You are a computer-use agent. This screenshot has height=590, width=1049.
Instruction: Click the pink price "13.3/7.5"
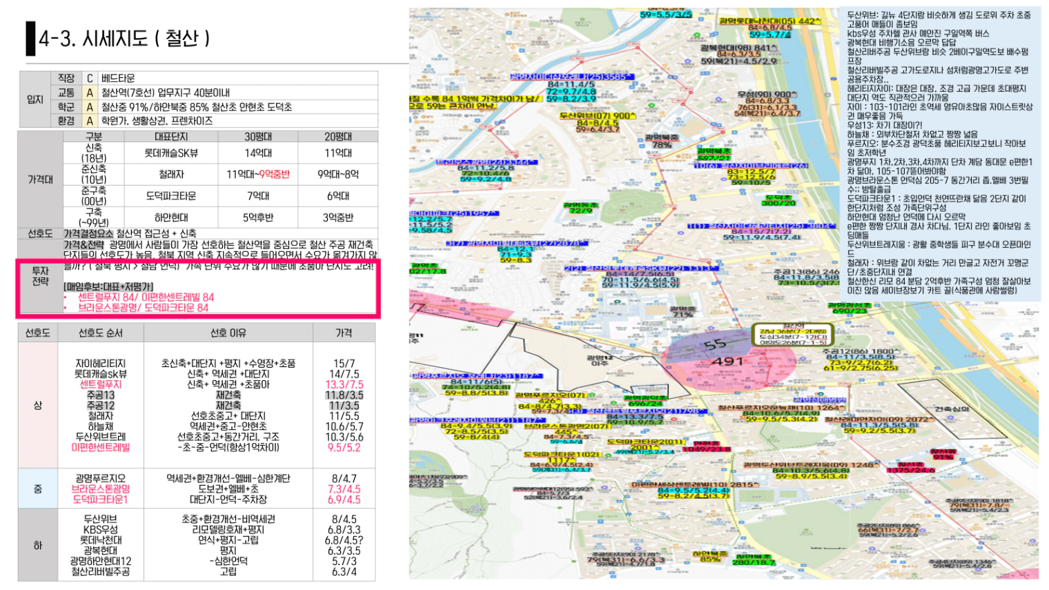[344, 385]
